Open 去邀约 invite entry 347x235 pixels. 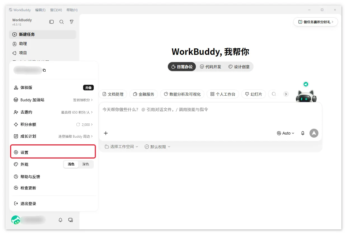[53, 112]
